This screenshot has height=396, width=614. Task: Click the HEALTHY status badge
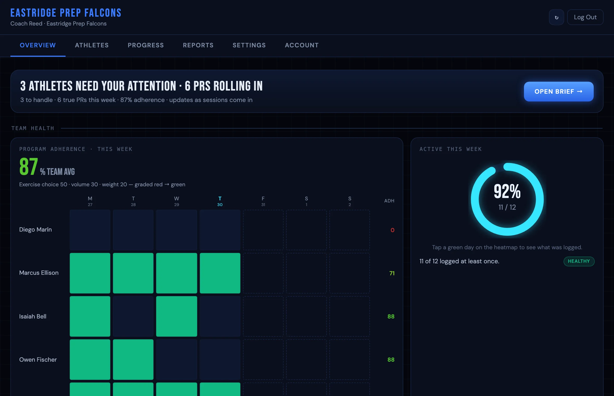pyautogui.click(x=579, y=261)
